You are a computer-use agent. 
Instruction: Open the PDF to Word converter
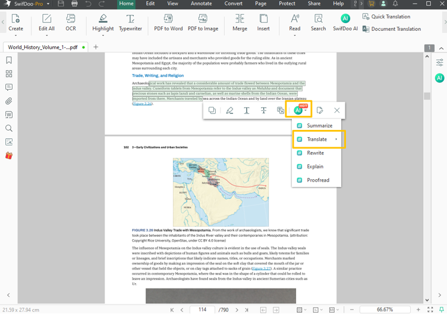[168, 23]
